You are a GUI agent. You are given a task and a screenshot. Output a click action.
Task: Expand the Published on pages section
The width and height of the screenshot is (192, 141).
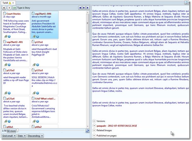tap(94, 136)
